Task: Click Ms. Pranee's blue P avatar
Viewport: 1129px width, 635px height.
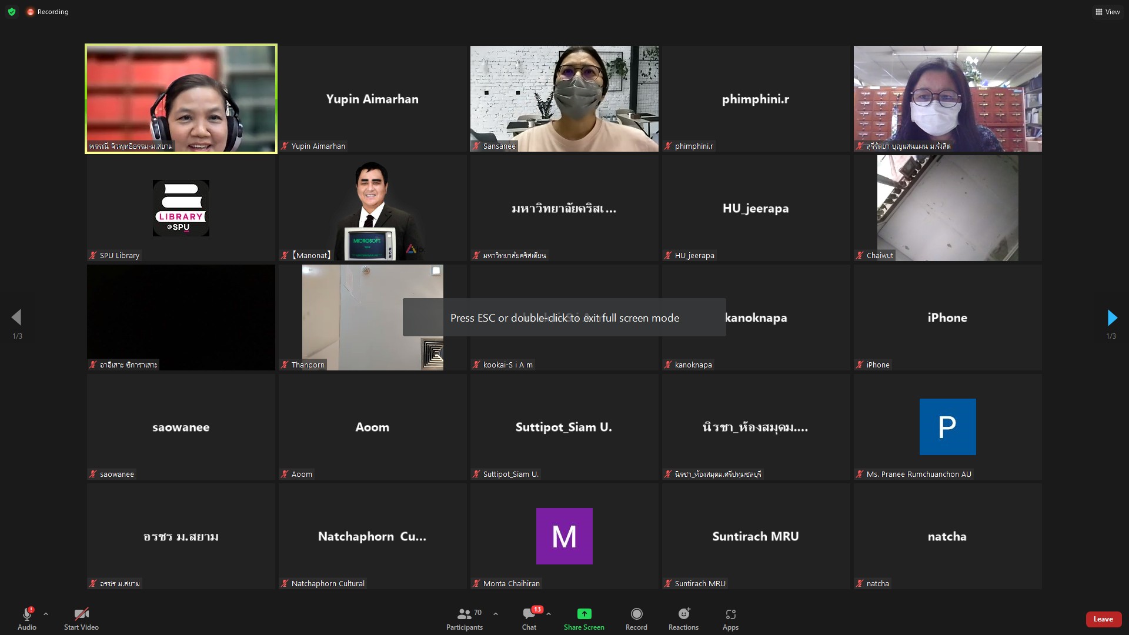Action: click(947, 427)
